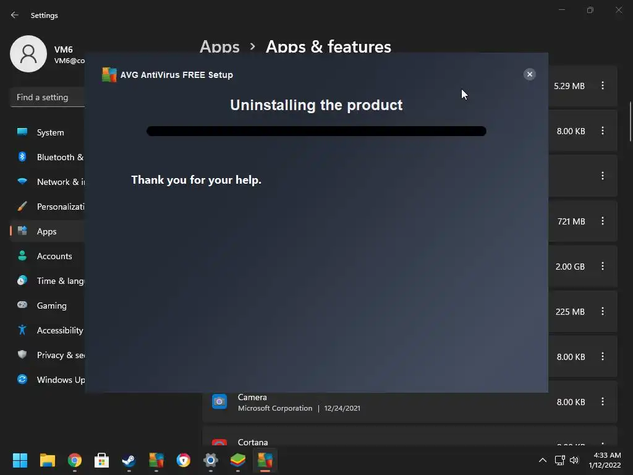This screenshot has height=475, width=633.
Task: Open File Explorer from taskbar
Action: [47, 460]
